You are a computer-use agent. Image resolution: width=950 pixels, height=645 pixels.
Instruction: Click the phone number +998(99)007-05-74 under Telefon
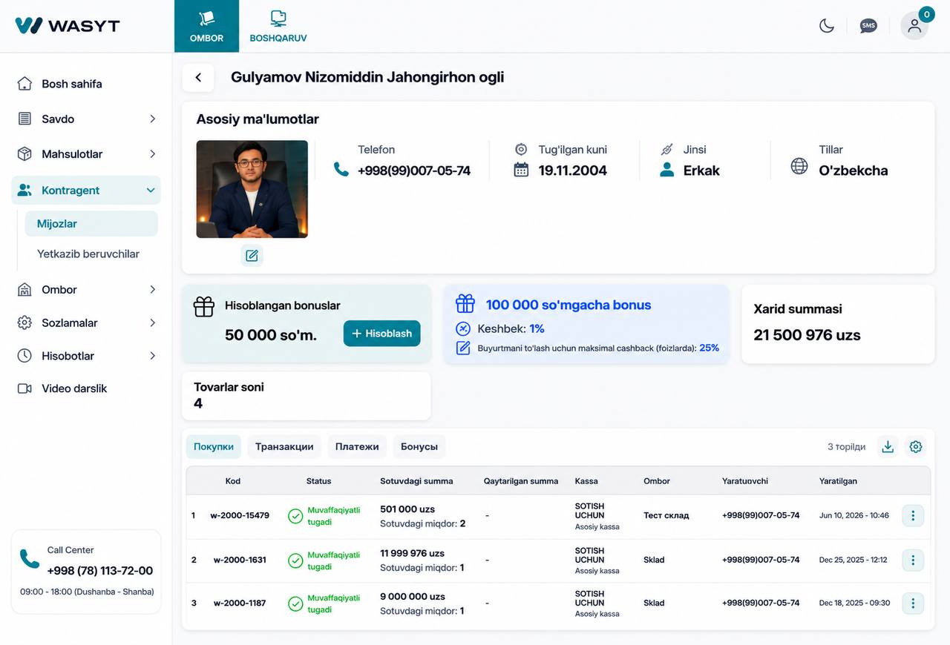(414, 171)
